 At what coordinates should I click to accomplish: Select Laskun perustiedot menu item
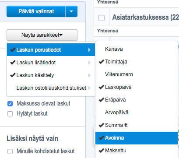coord(51,50)
